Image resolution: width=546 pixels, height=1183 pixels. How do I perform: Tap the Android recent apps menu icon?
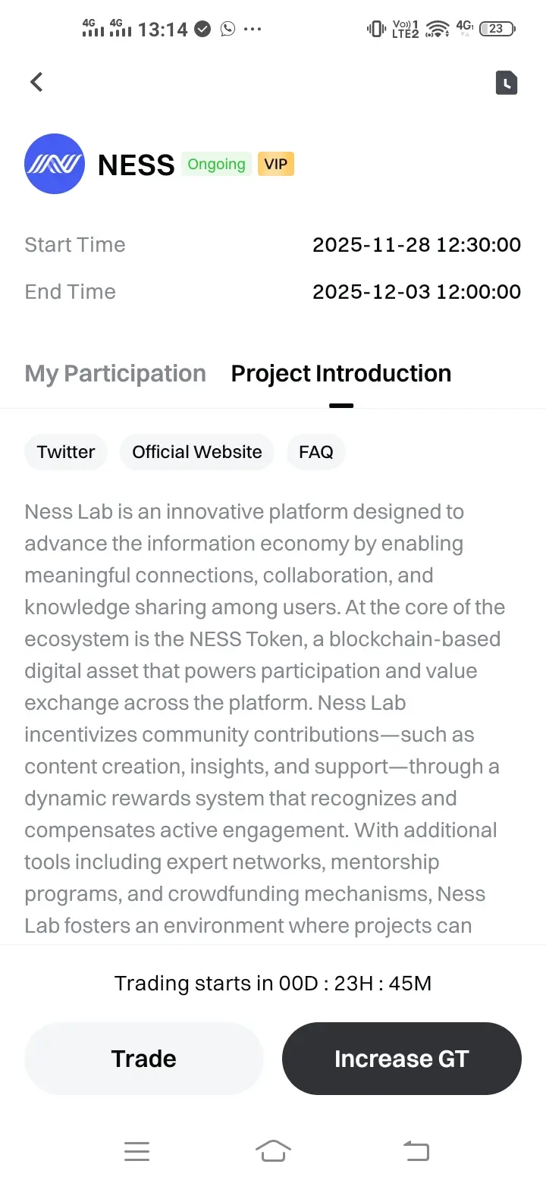point(136,1152)
